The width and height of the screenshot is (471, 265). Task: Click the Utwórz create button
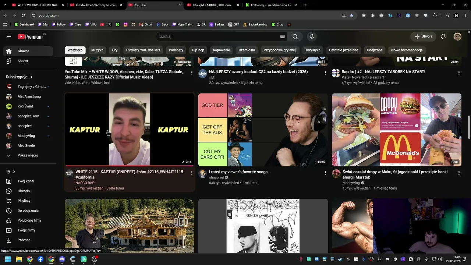pos(423,36)
